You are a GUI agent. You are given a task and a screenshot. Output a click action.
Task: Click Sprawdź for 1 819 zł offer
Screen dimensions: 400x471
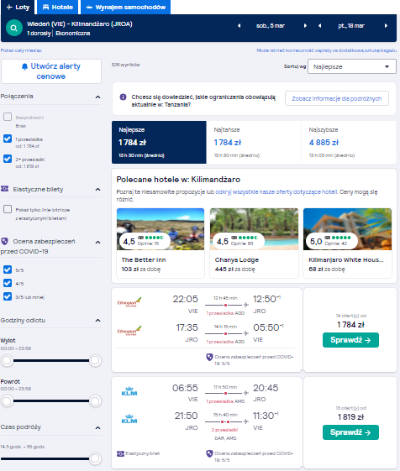[350, 432]
